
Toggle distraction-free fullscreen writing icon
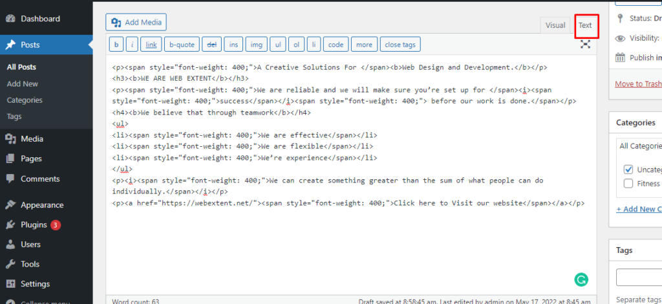(x=585, y=45)
